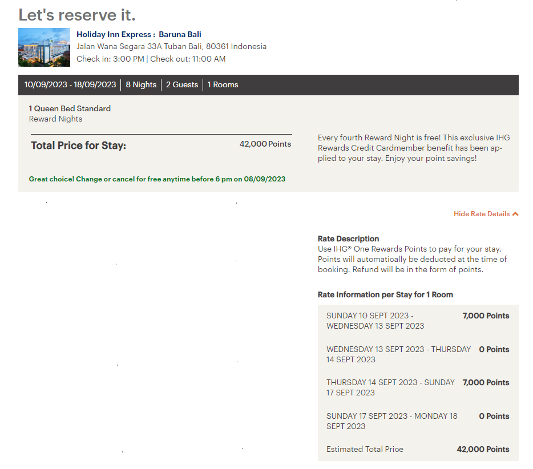Click the Rate Description heading

click(349, 238)
